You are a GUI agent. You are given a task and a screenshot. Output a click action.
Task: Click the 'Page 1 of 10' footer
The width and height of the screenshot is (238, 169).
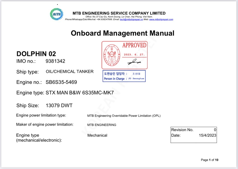pos(209,160)
